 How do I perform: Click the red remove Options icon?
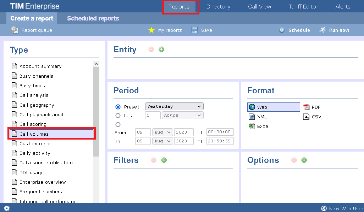pyautogui.click(x=294, y=160)
